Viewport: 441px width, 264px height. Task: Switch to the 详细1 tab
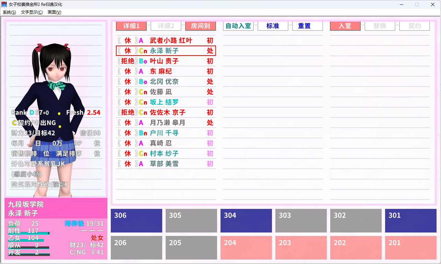tap(131, 26)
